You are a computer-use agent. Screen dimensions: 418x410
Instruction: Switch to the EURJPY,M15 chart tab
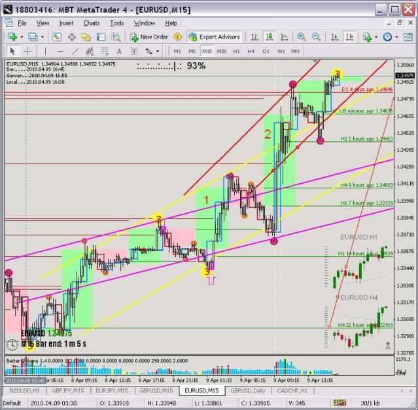pos(112,390)
